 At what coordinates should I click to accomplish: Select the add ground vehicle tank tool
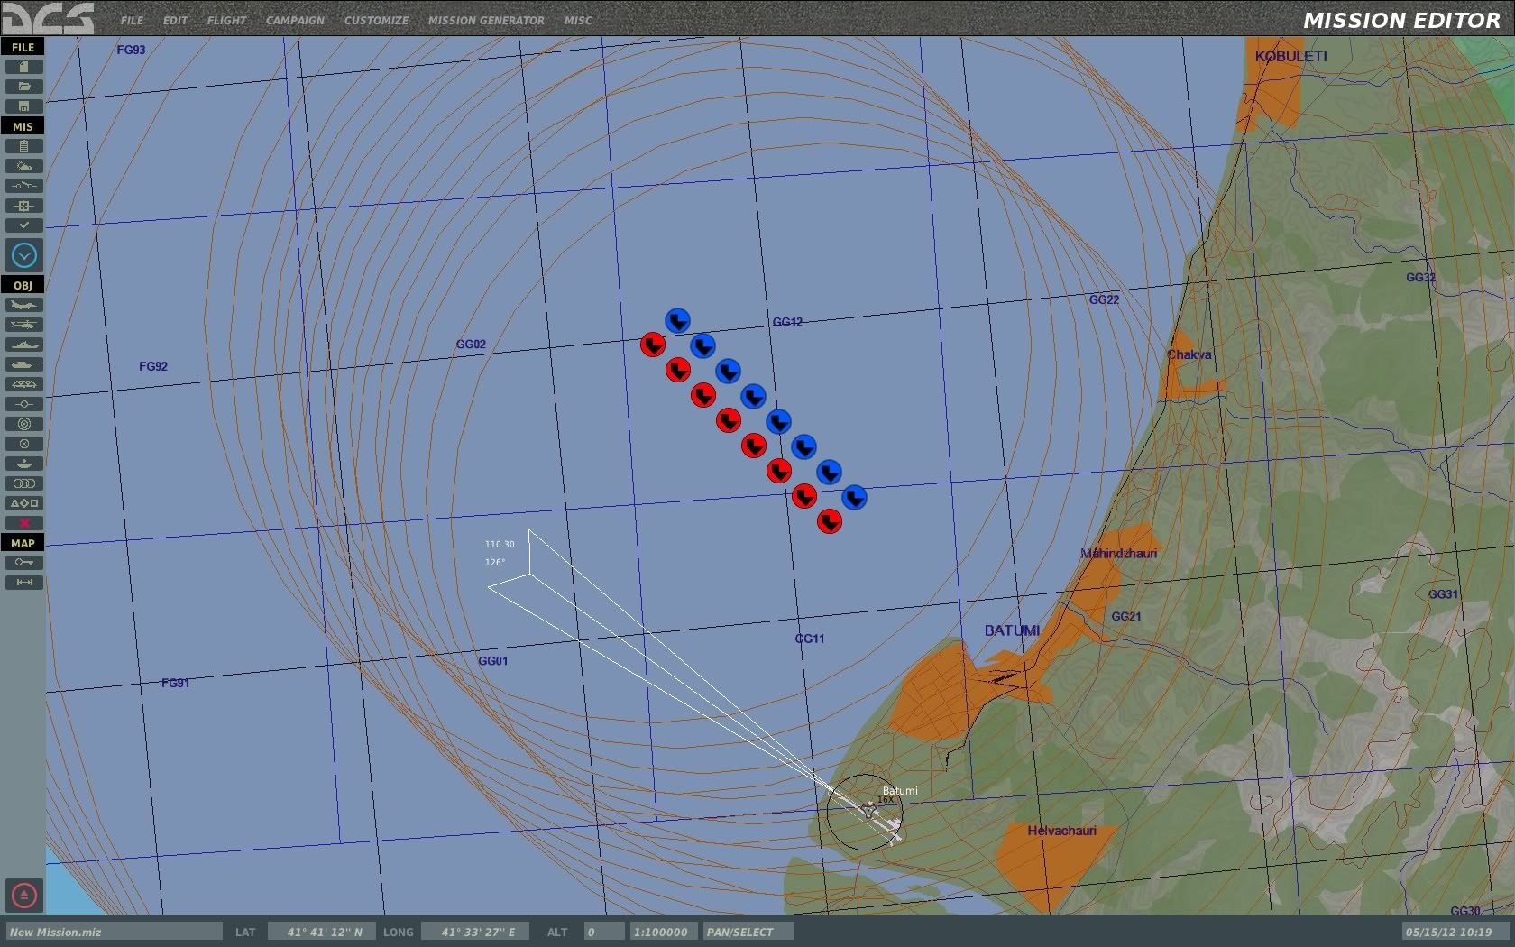24,364
